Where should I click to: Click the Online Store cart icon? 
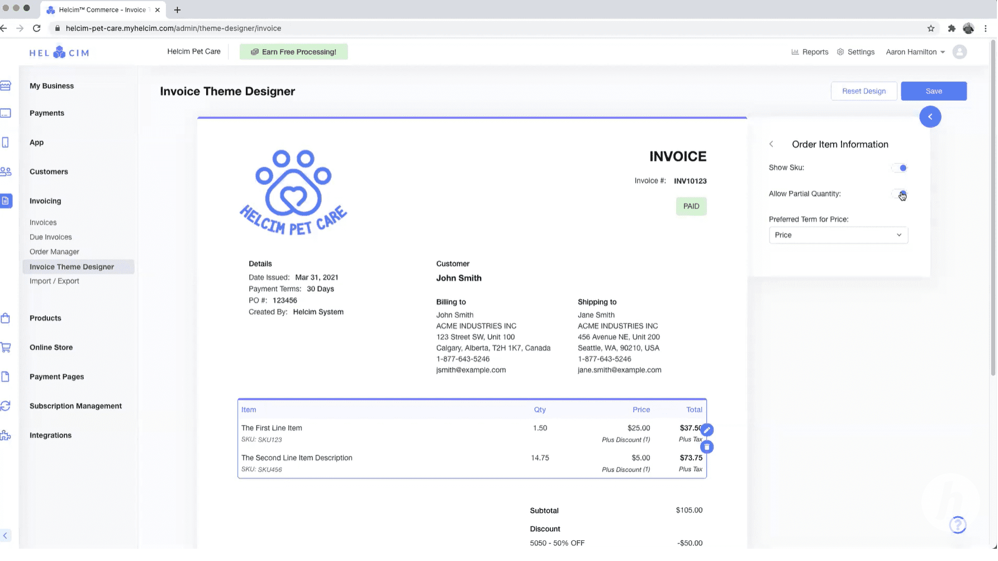point(6,348)
